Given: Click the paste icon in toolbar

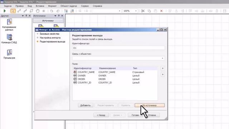Looking at the screenshot, I should click(x=155, y=11).
